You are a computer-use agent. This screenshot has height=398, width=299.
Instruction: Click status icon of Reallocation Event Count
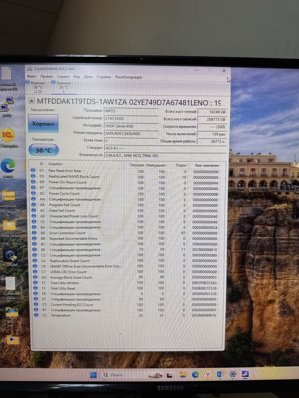(x=35, y=260)
